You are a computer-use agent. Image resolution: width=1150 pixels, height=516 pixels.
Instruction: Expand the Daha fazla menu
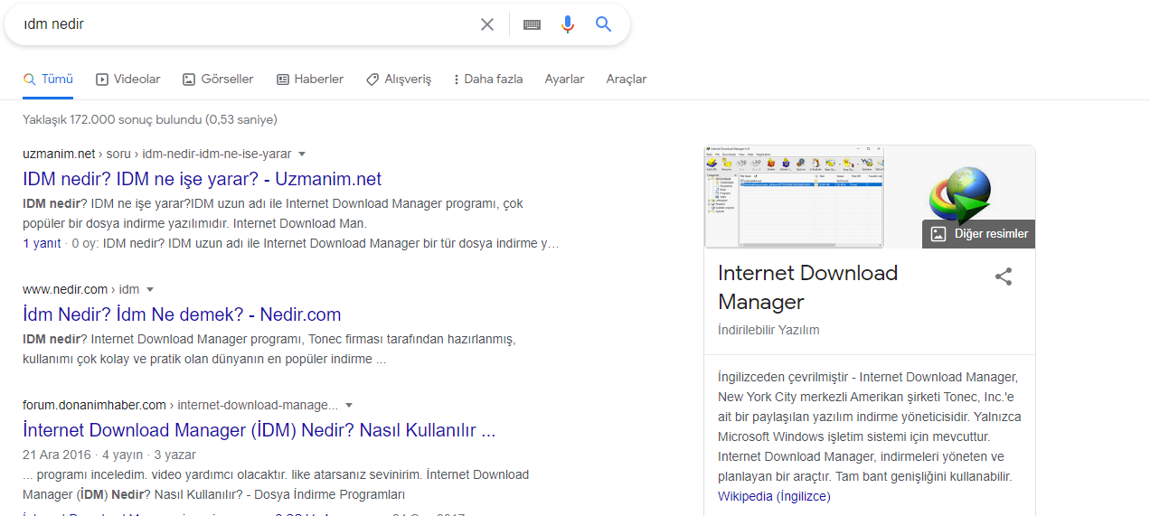tap(488, 80)
